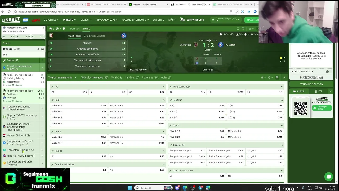Viewport: 339px width, 191px height.
Task: Switch to the Populares (28) markets tab
Action: [150, 77]
